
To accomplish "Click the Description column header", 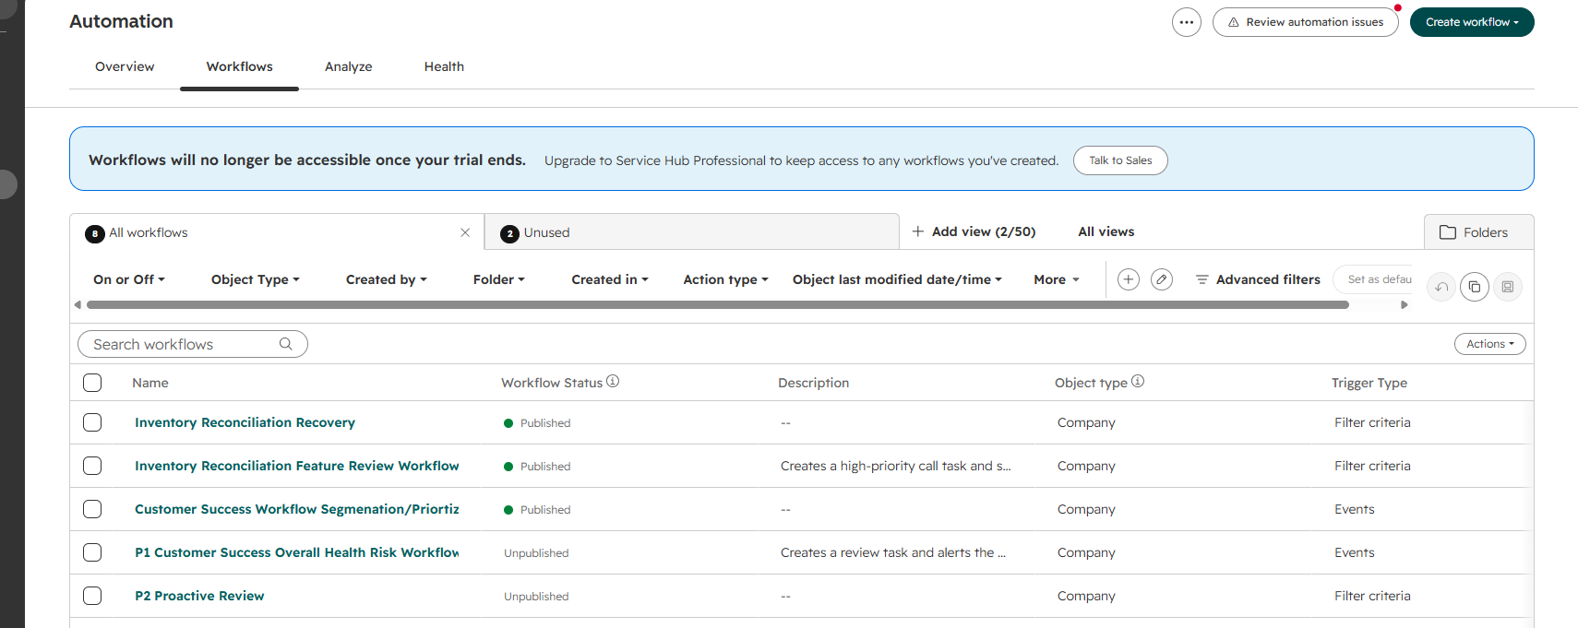I will pos(813,383).
